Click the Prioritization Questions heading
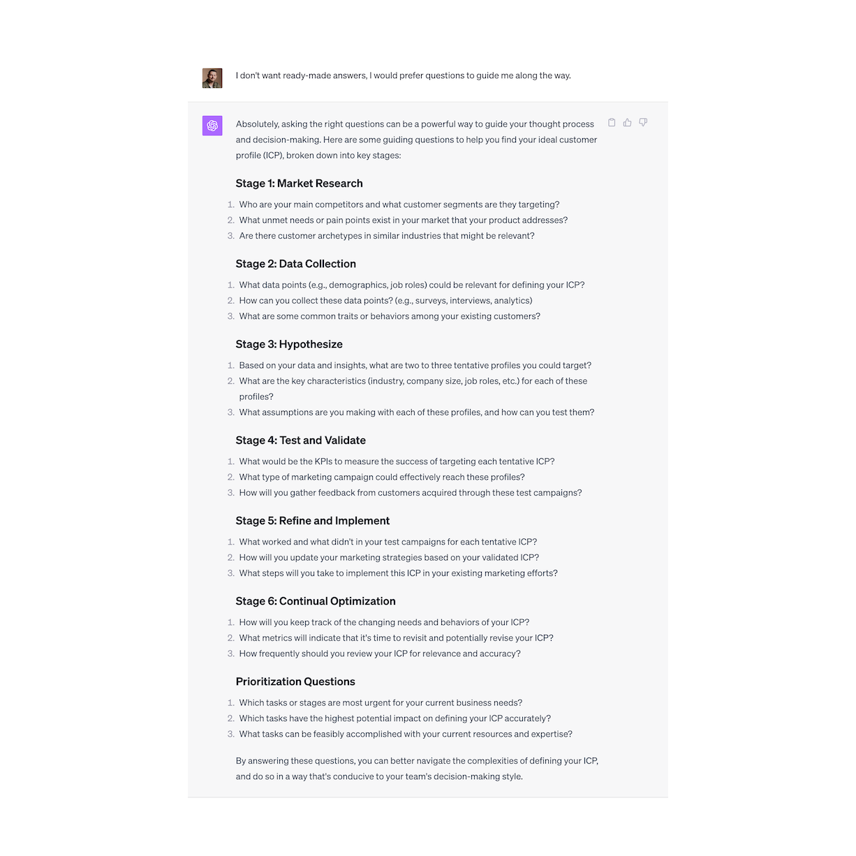This screenshot has height=856, width=856. pos(295,681)
